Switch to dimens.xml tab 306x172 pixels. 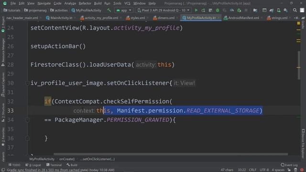click(x=166, y=18)
